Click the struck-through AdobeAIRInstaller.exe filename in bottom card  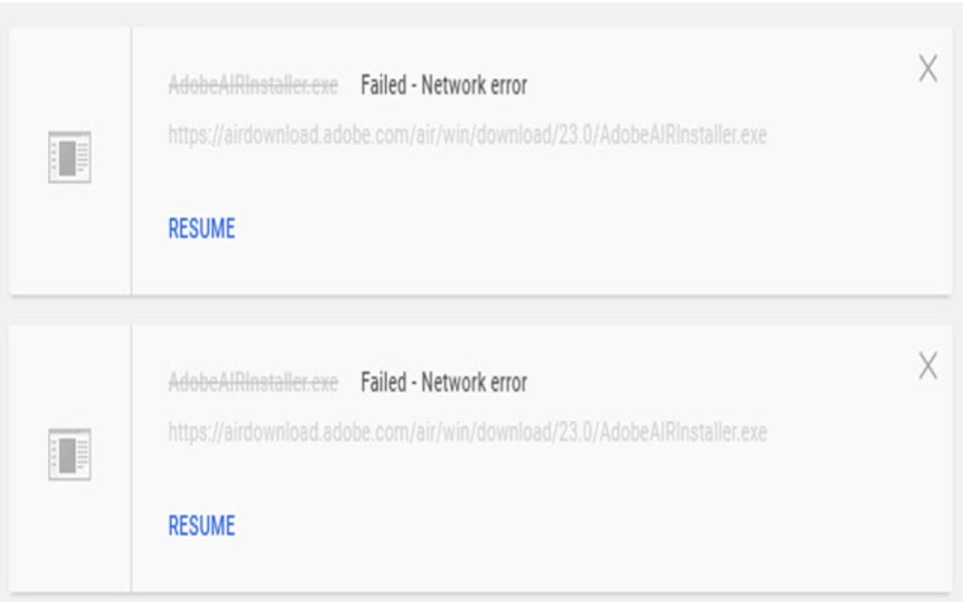(x=253, y=382)
